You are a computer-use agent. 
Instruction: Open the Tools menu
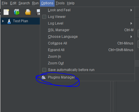tap(60, 3)
